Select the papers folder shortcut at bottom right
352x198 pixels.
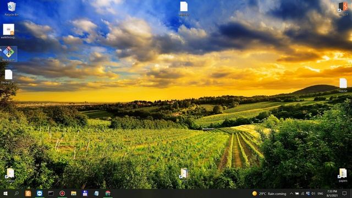pos(343,175)
